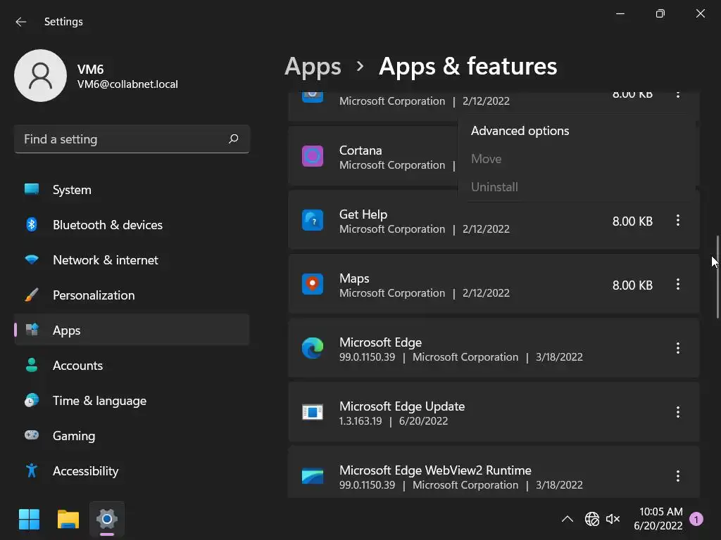Click the Maps app icon
Screen dimensions: 721x540
(x=313, y=284)
